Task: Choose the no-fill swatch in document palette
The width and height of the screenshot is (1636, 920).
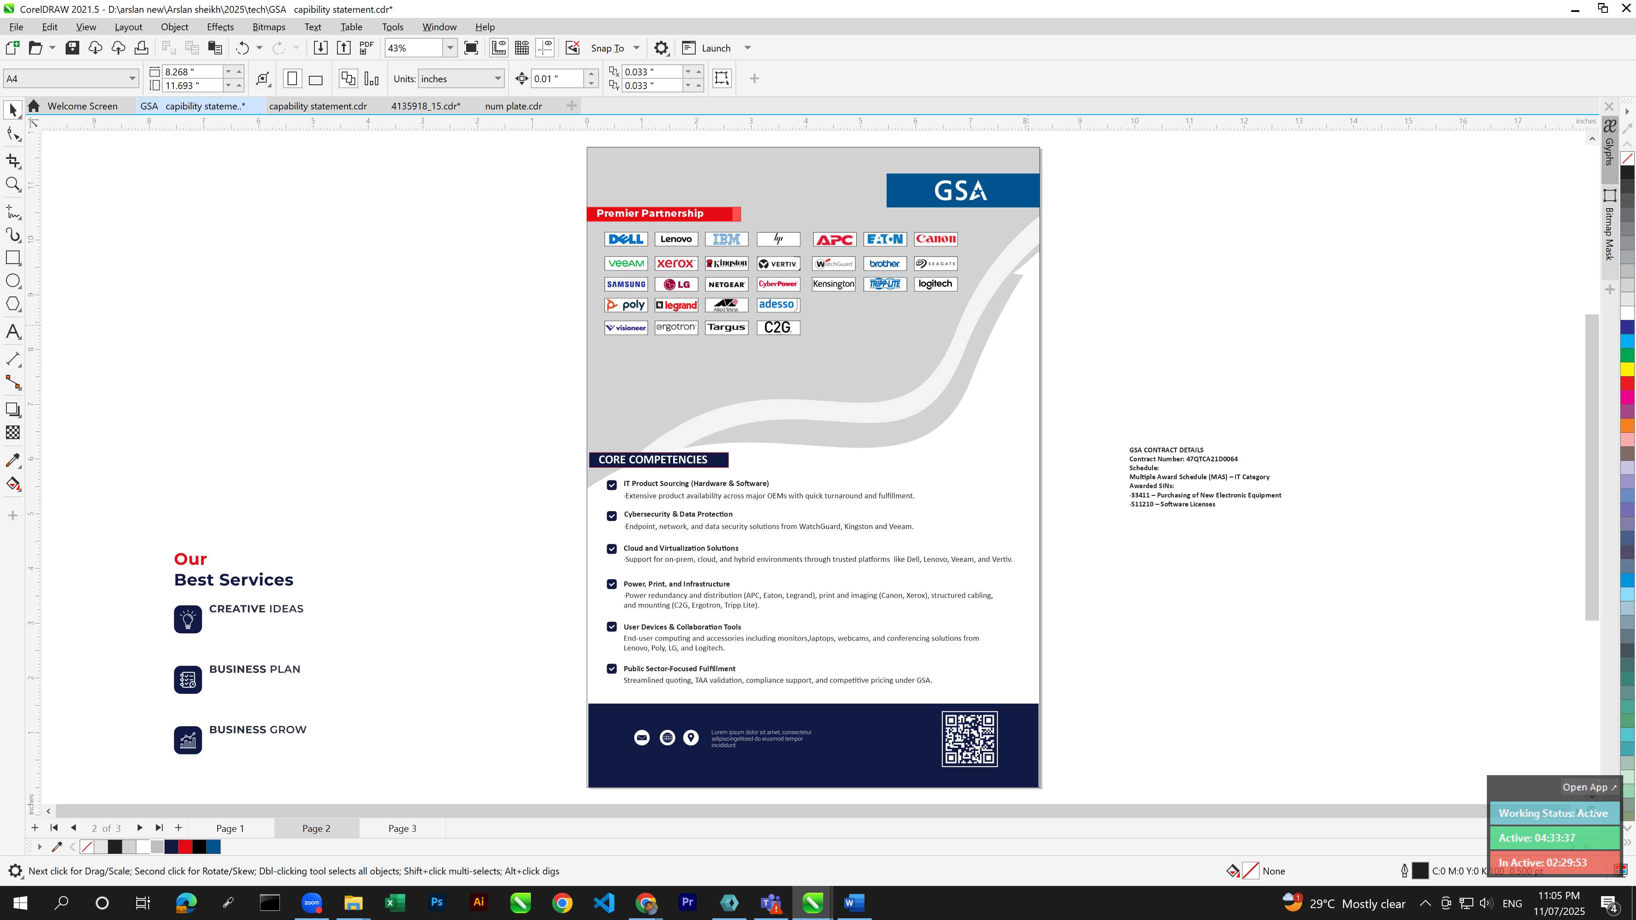Action: 87,846
